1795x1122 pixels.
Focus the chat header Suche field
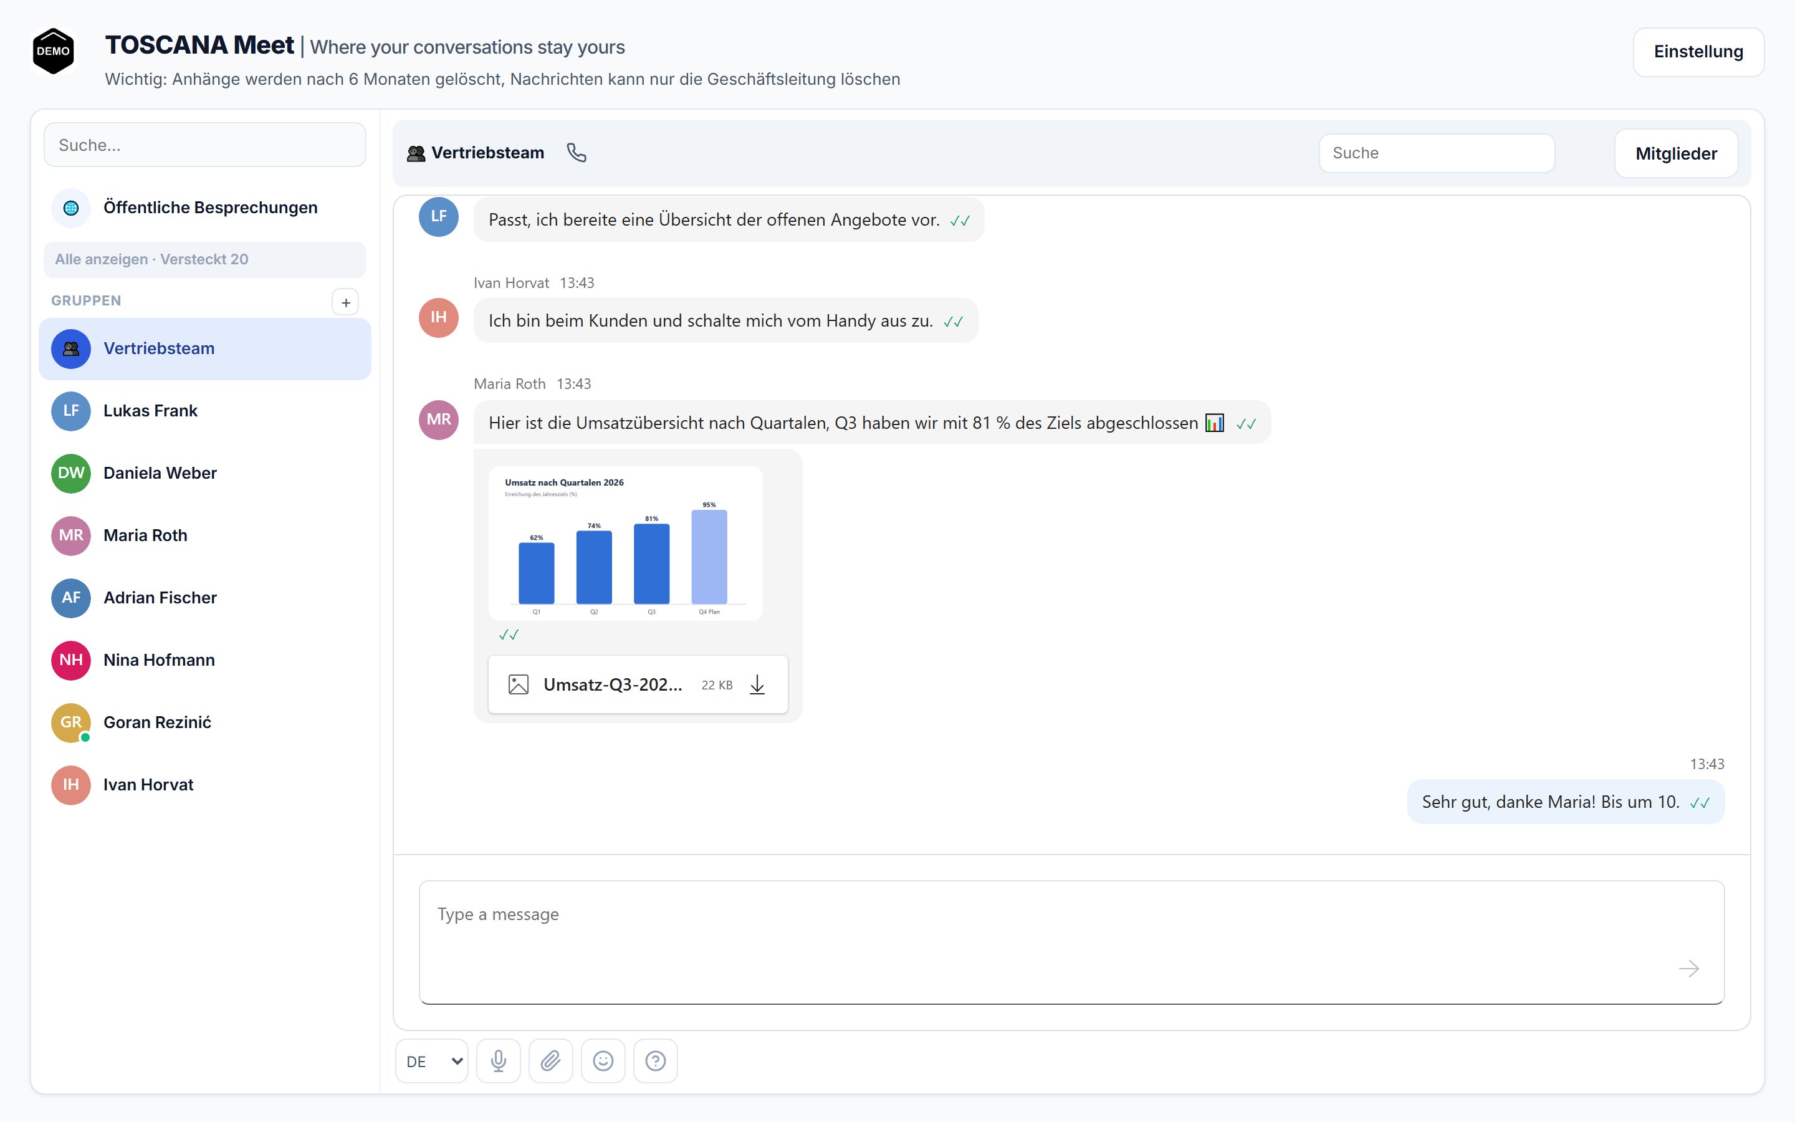[1436, 153]
